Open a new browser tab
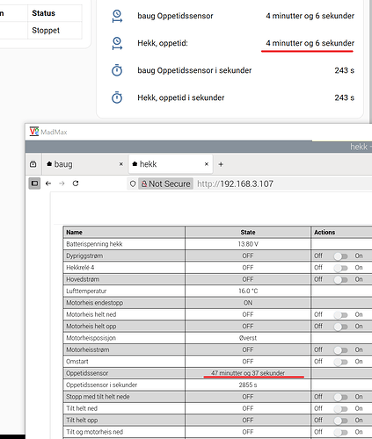Screen dimensions: 372x439 tap(221, 164)
